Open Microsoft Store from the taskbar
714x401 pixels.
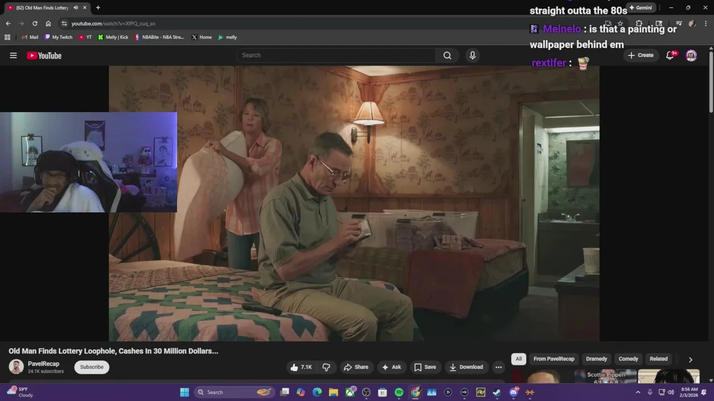[383, 392]
